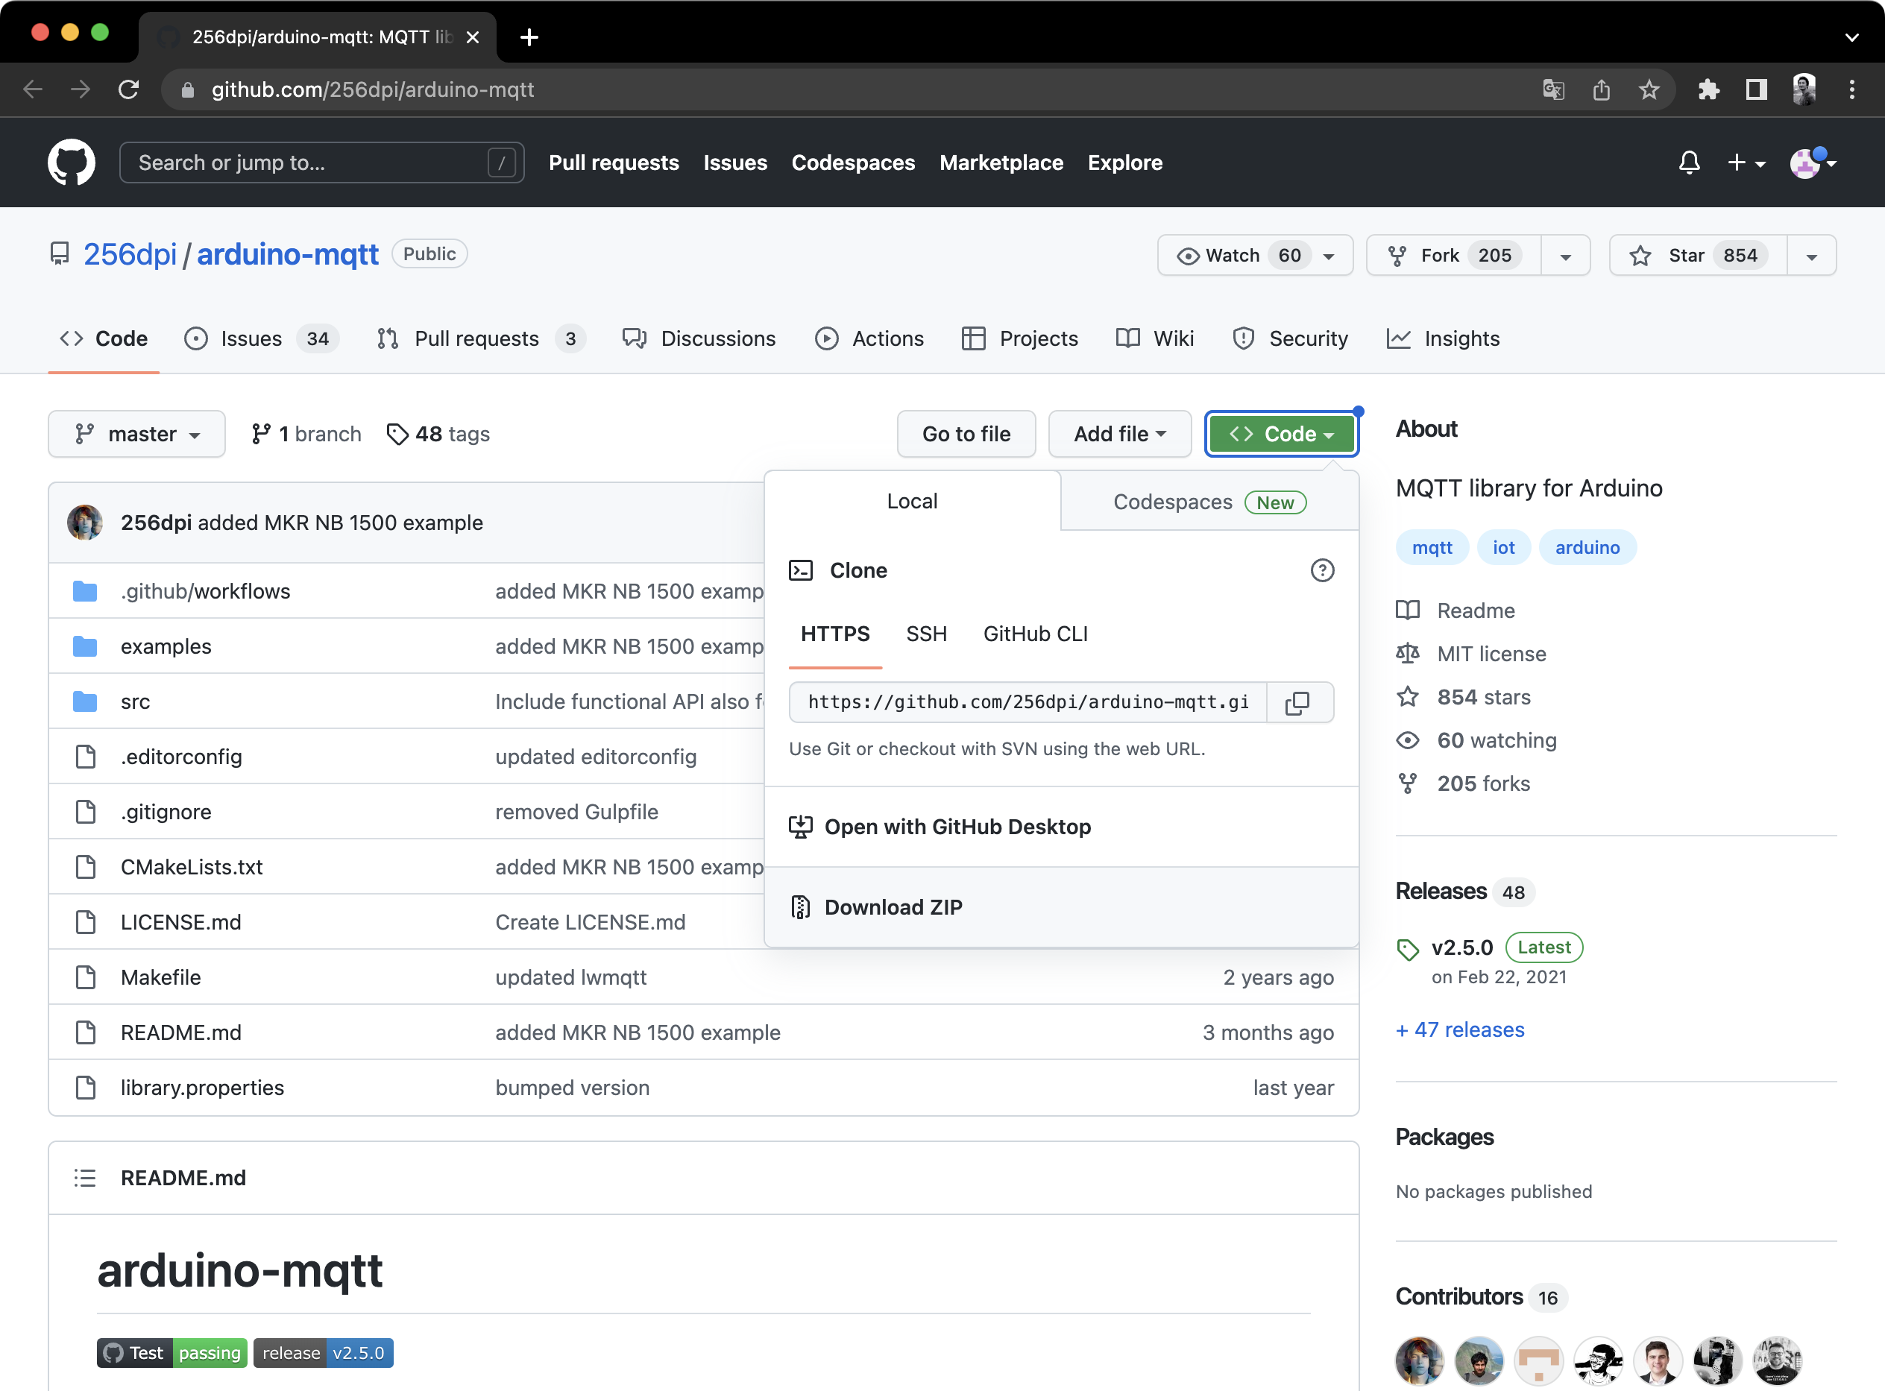Open the Insights tab
This screenshot has width=1885, height=1391.
pyautogui.click(x=1444, y=338)
